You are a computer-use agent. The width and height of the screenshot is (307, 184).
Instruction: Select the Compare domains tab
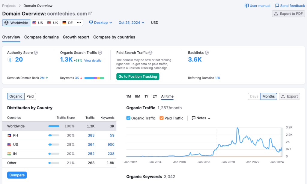41,37
